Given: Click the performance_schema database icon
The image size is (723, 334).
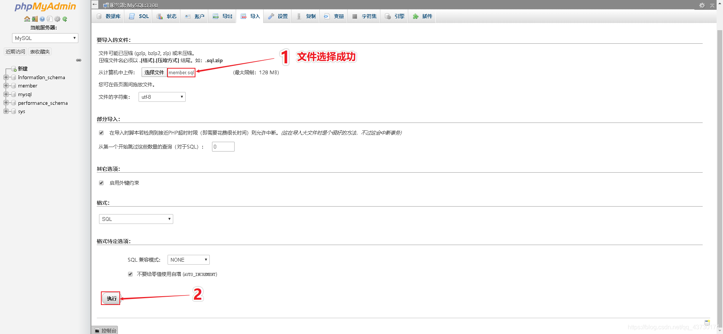Looking at the screenshot, I should coord(14,103).
